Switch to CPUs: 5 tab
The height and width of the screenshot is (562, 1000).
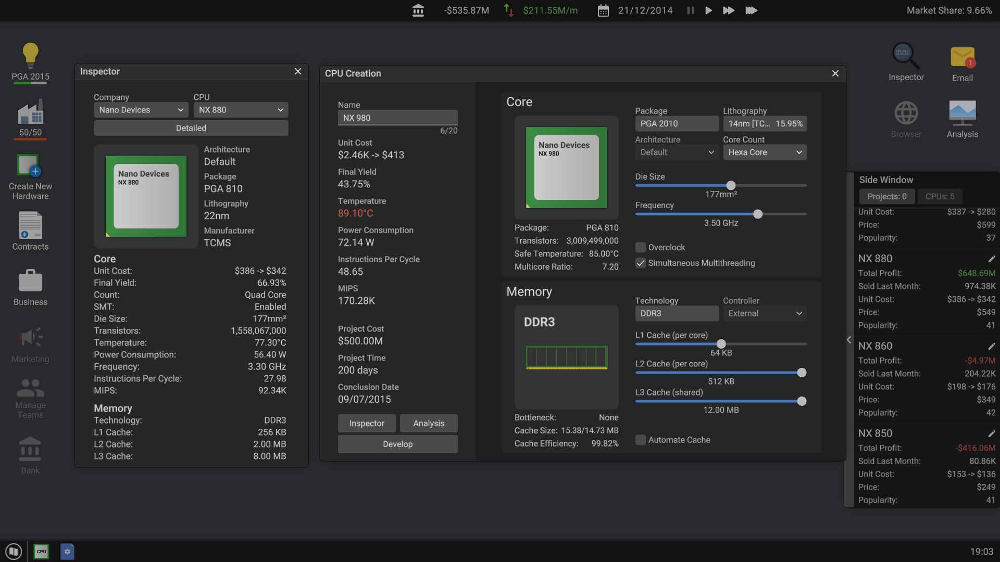coord(940,197)
